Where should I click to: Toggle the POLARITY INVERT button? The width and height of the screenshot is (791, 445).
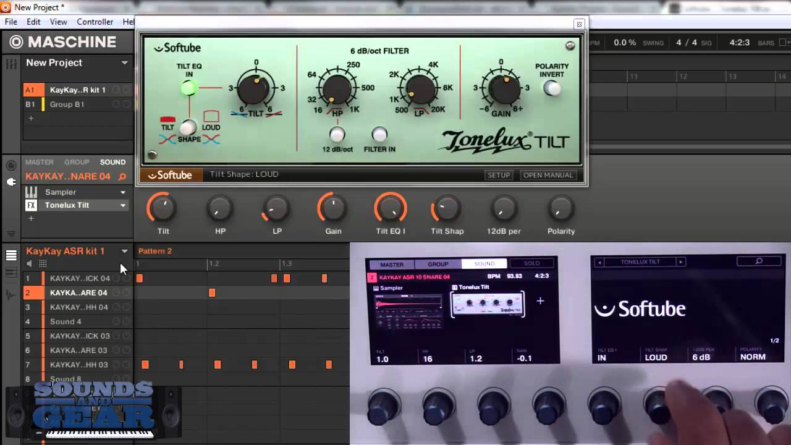tap(552, 88)
